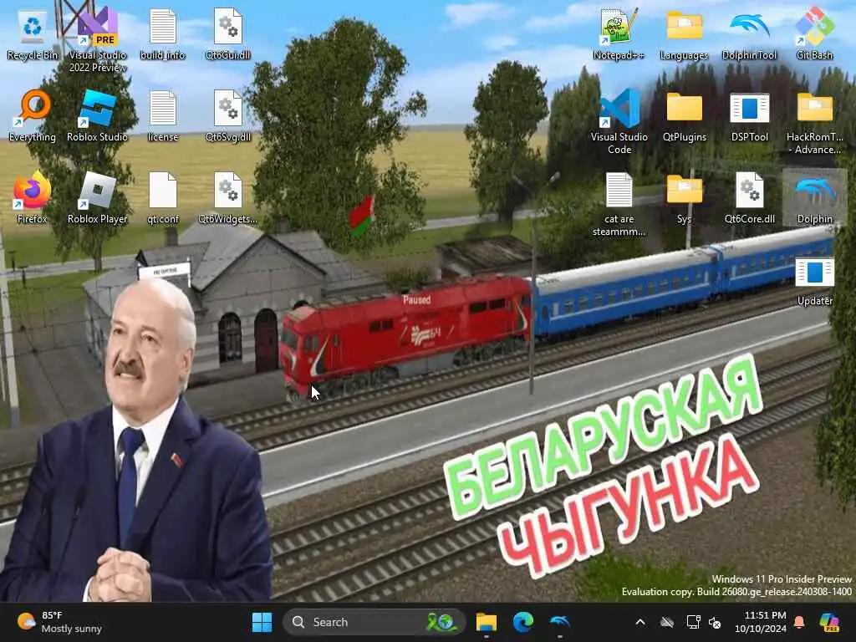Launch Firefox from the desktop
Screen dimensions: 856x642
33,199
